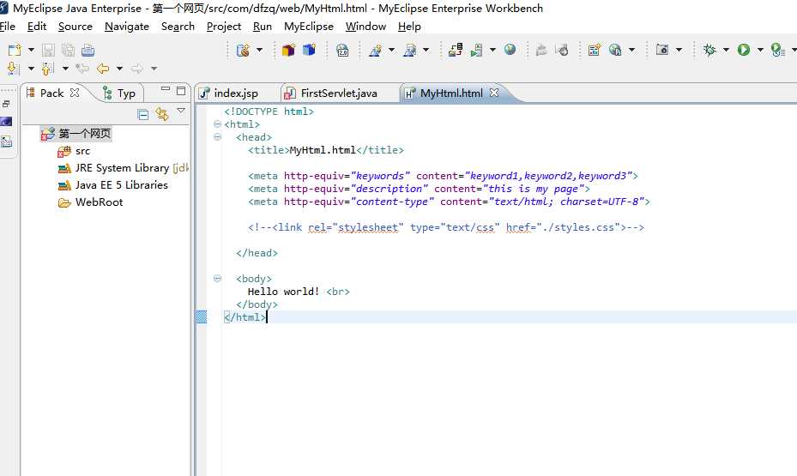Screen dimensions: 797x476
Task: Click the web services 2.0 icon
Action: pyautogui.click(x=342, y=50)
